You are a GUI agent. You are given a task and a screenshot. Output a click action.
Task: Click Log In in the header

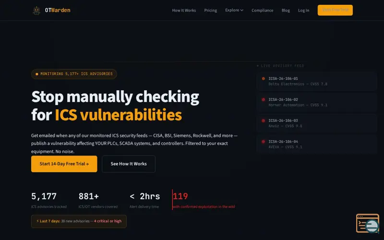(303, 10)
